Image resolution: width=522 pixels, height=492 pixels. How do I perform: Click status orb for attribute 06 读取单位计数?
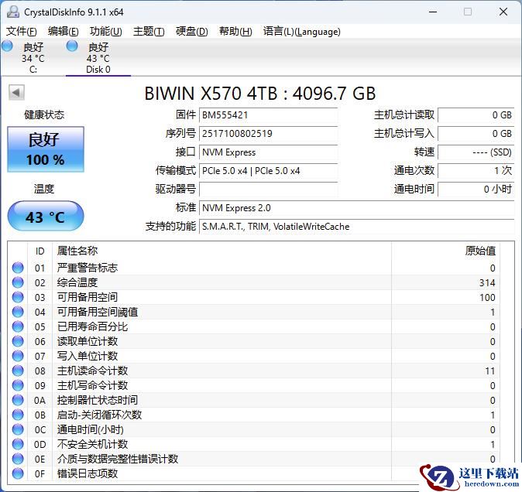click(x=18, y=341)
